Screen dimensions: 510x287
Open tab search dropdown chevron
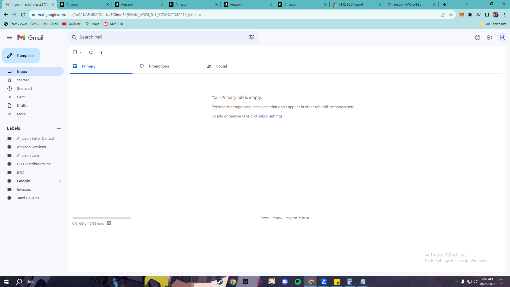467,4
